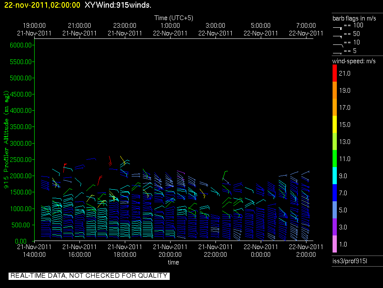Click the 5000.00 altitude axis label
Viewport: 383px width, 288px height.
[21, 78]
